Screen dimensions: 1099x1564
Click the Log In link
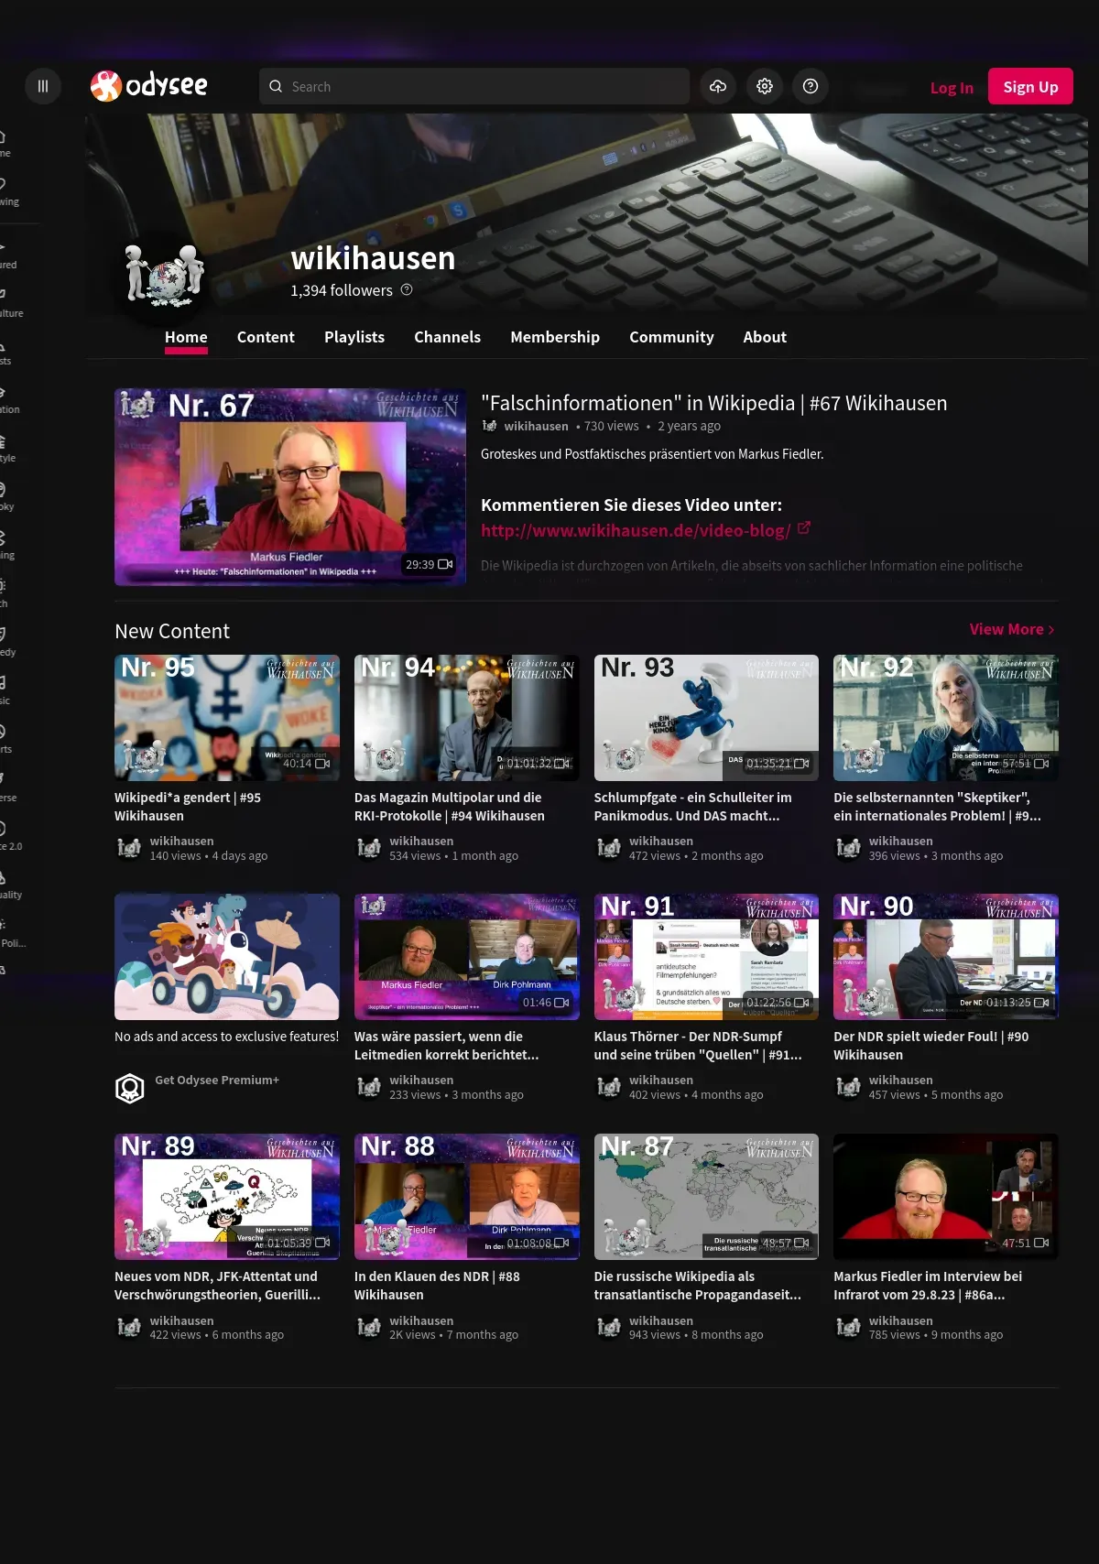952,87
